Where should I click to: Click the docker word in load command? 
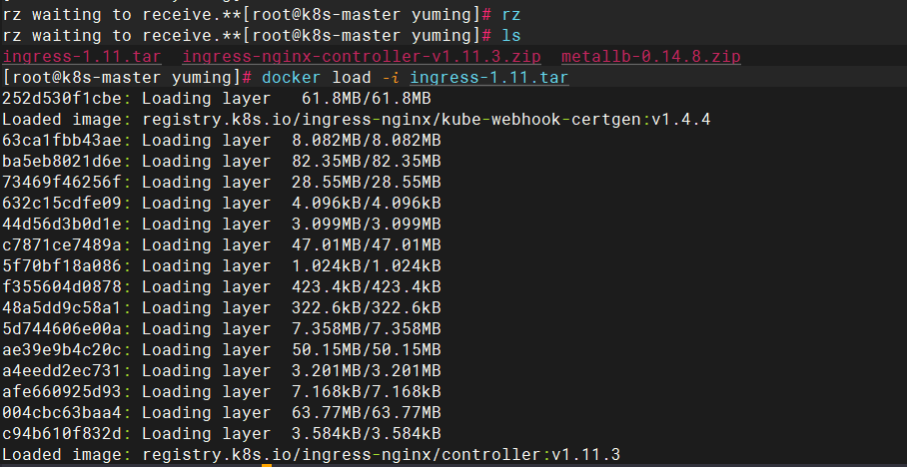(x=291, y=78)
